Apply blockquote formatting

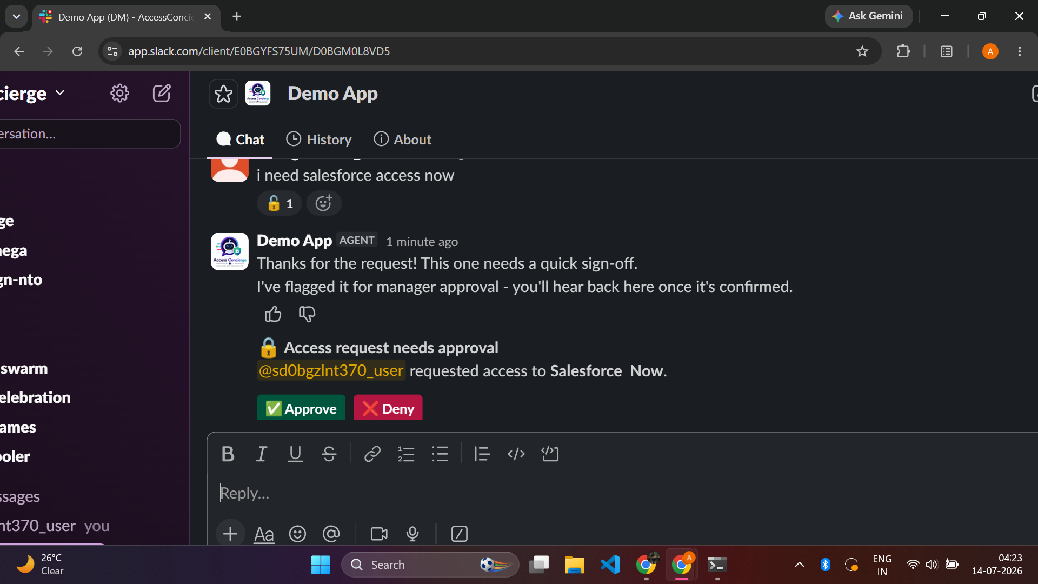(x=482, y=454)
